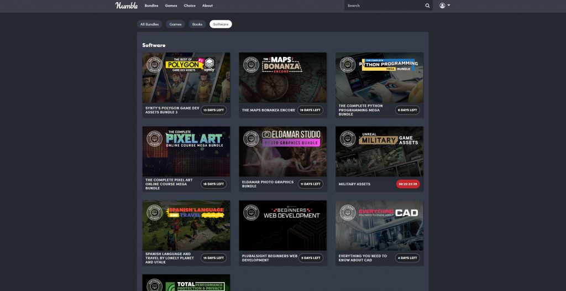Click Software Bundle badge on Python card
The width and height of the screenshot is (566, 291).
(x=348, y=65)
